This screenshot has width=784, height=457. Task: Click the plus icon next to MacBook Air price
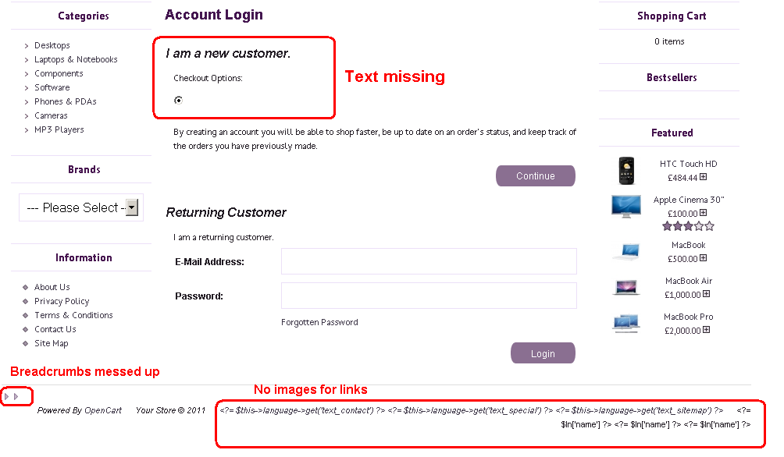[x=706, y=294]
